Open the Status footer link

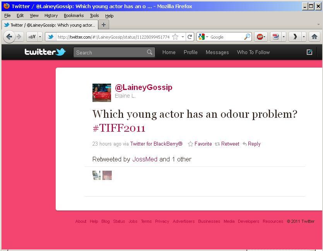[119, 221]
